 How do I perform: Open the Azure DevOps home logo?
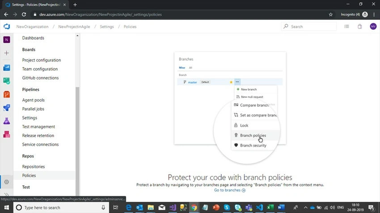7,26
